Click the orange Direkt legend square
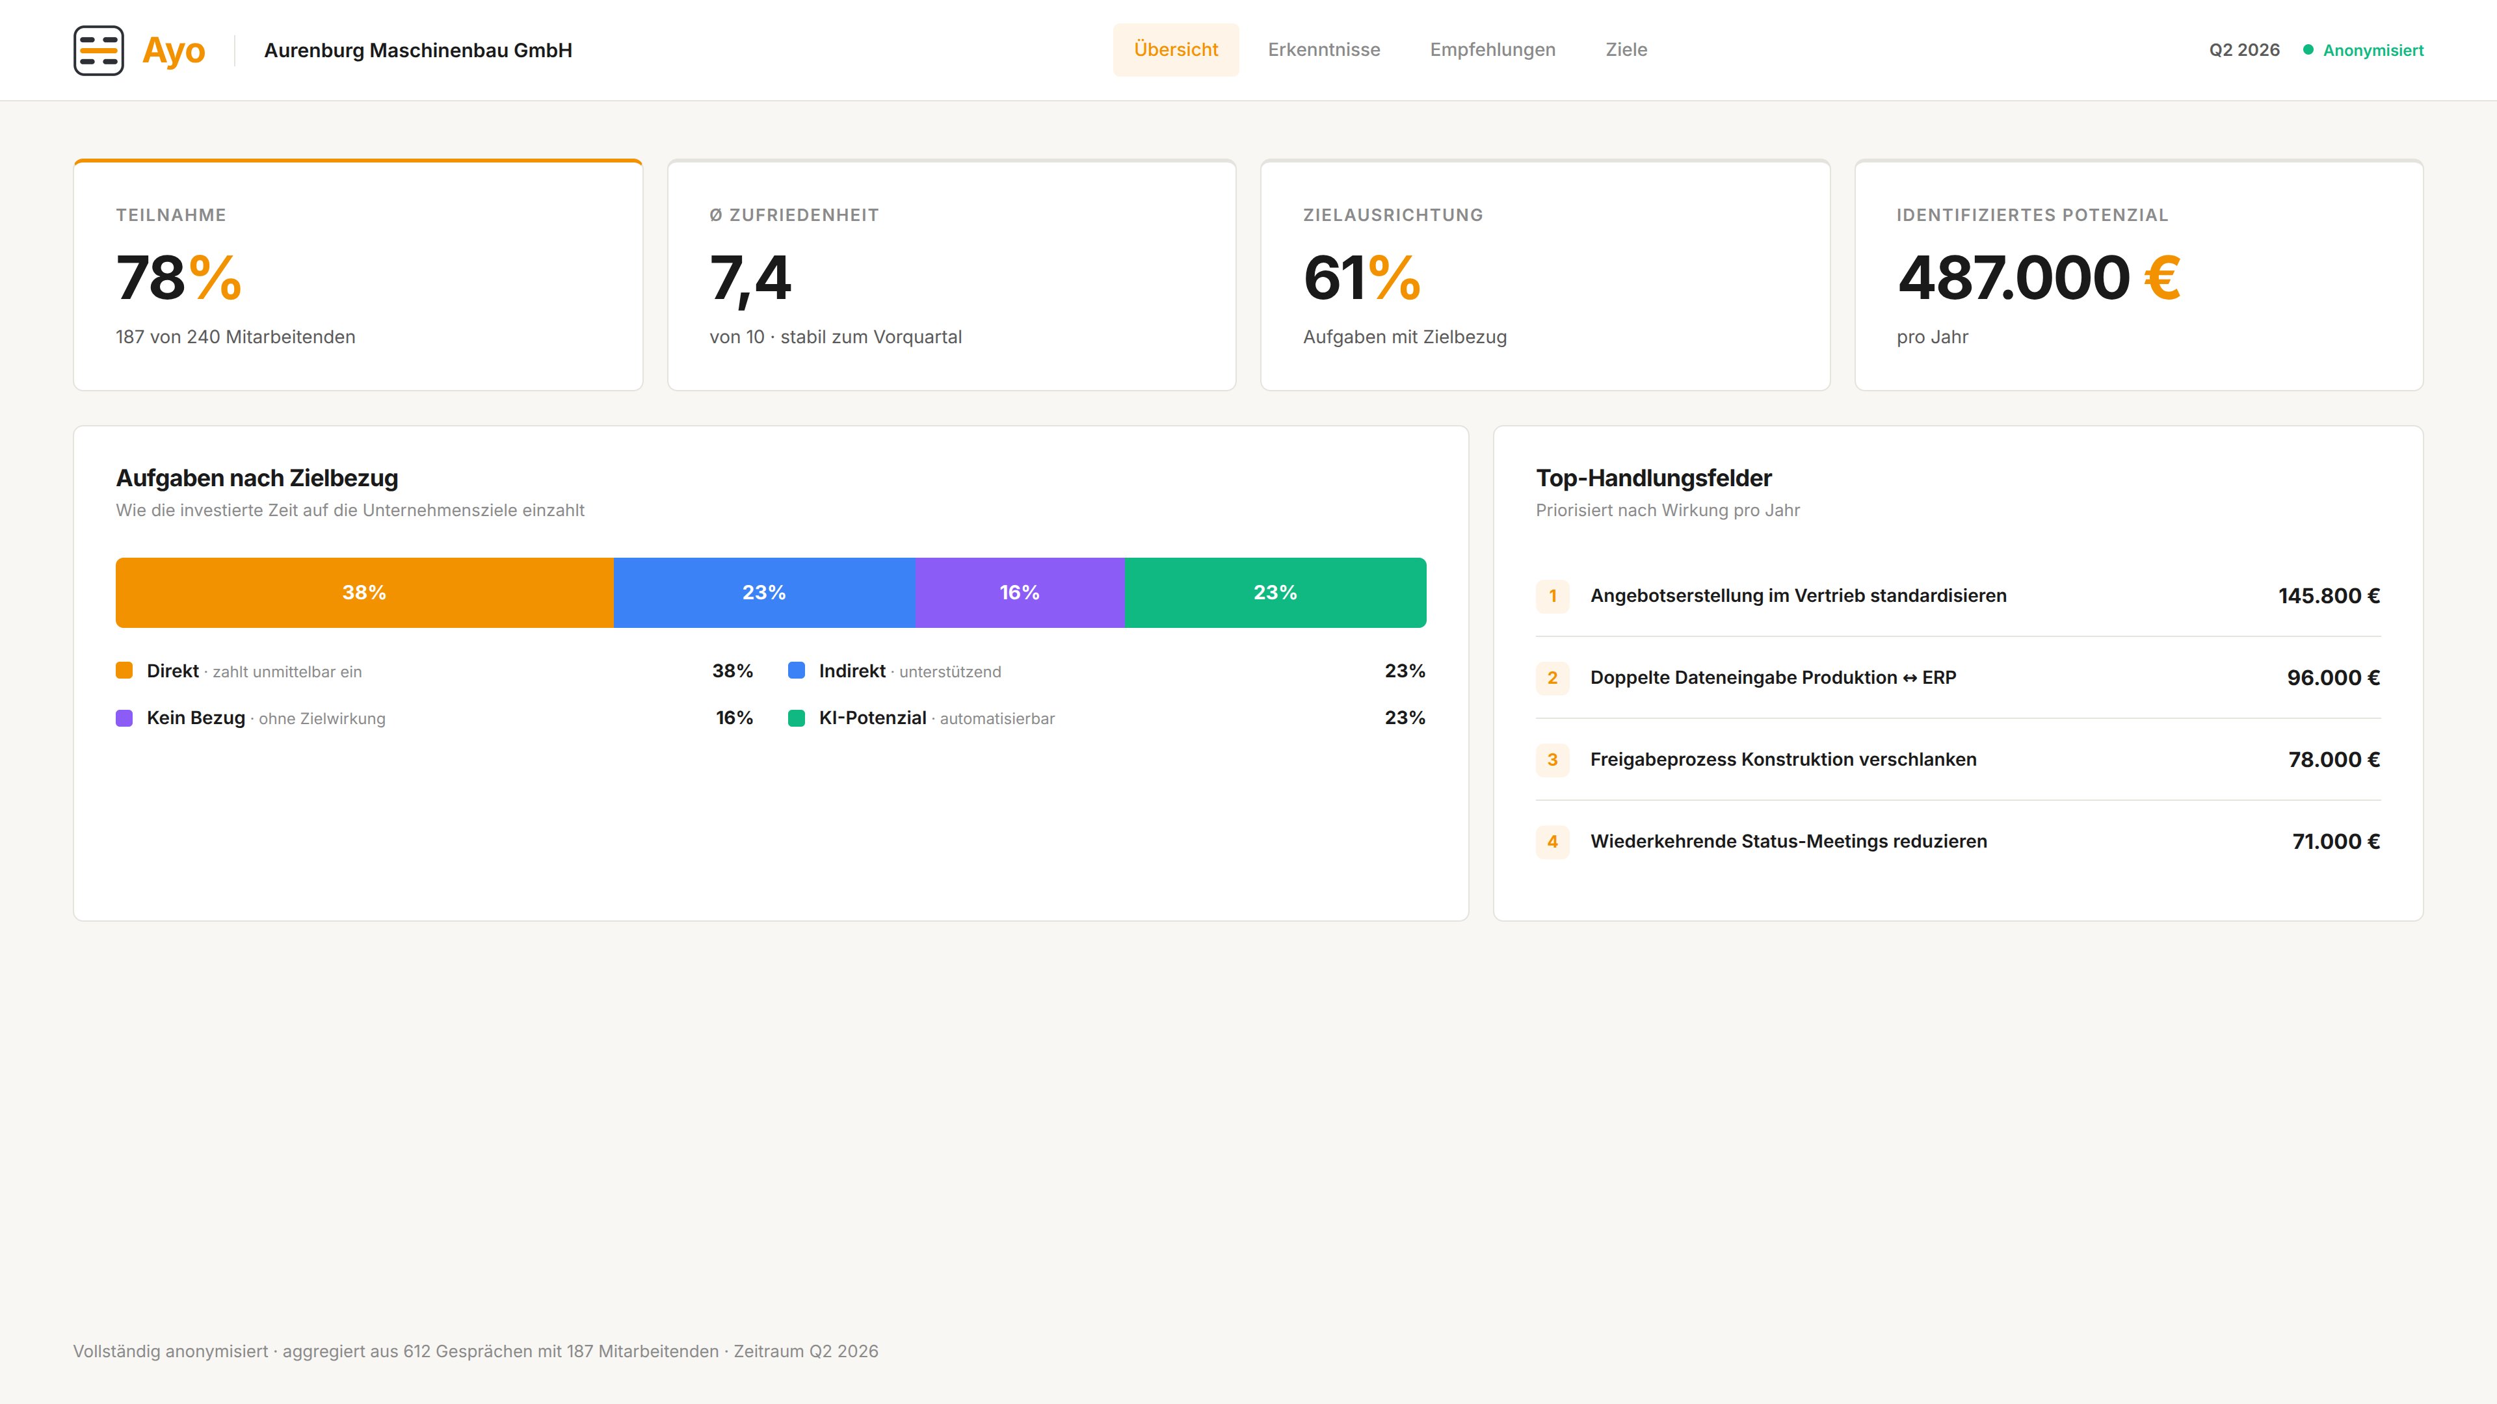2497x1404 pixels. pos(124,671)
